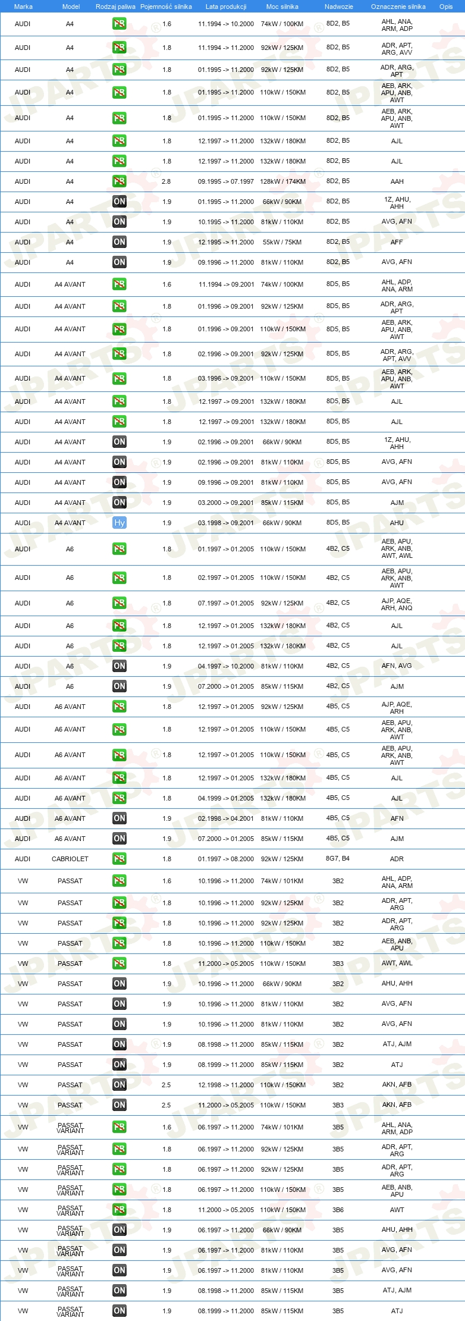Viewport: 465px width, 1321px height.
Task: Click petrol icon in AUDI A6 92kW / 125KM row
Action: pos(120,603)
